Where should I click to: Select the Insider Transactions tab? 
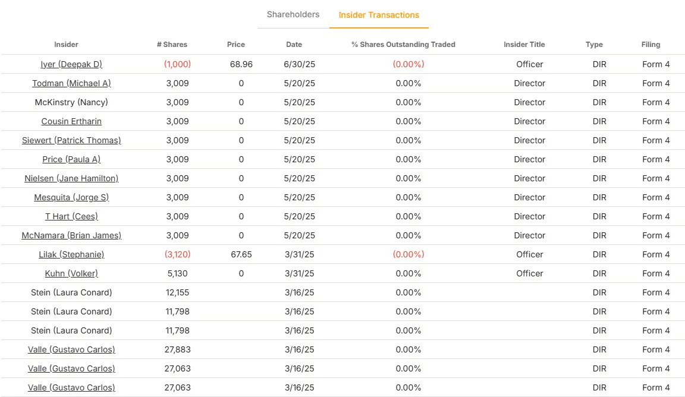coord(379,14)
